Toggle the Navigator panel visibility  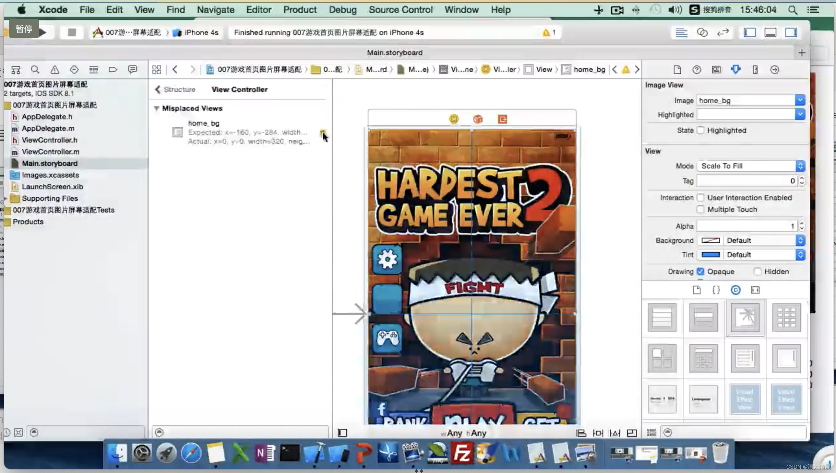click(x=749, y=32)
